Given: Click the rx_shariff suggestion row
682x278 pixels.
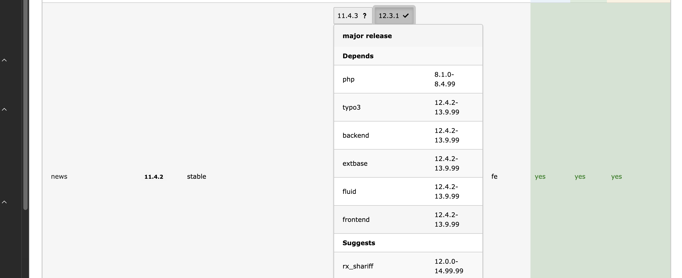Looking at the screenshot, I should pos(408,266).
